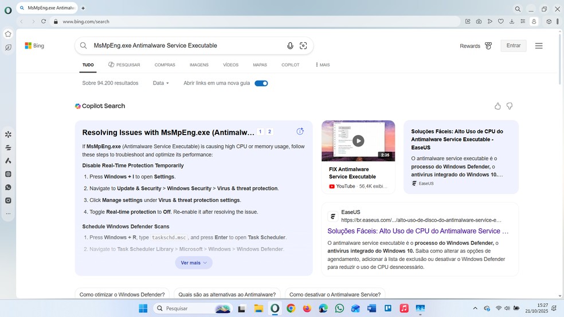Open the browser profile account icon
The image size is (564, 317).
tap(534, 22)
